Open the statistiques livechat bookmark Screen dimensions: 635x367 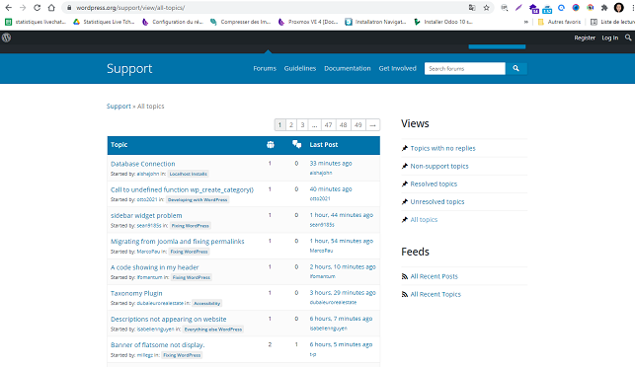36,22
